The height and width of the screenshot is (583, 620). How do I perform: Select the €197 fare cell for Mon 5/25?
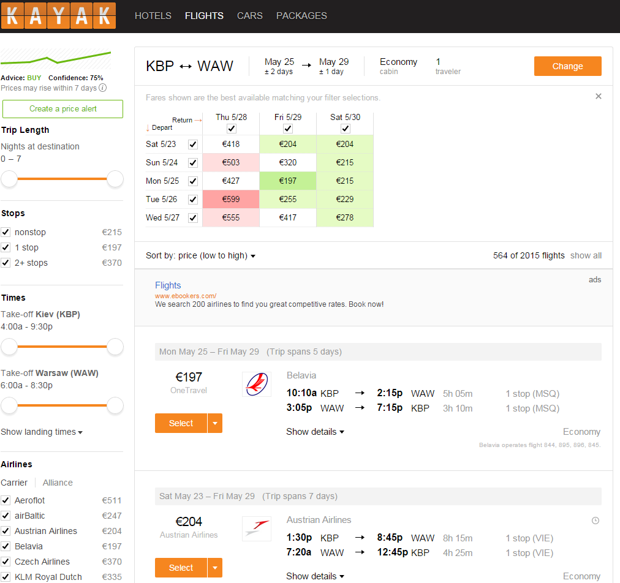point(288,181)
